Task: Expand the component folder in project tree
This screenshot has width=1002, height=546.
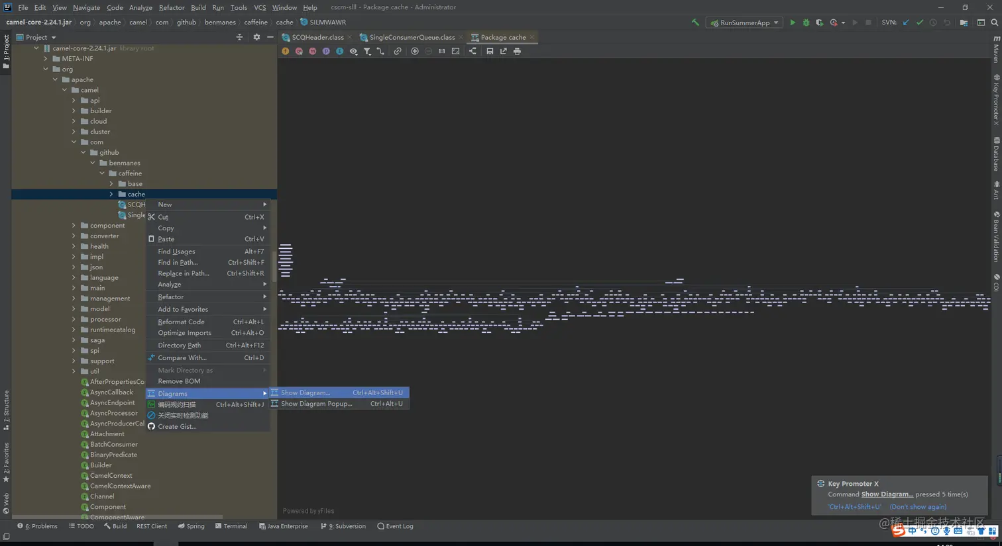Action: tap(74, 226)
